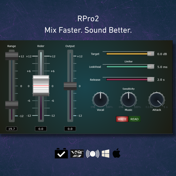This screenshot has height=176, width=176.
Task: Click the Rider fader cap
Action: [x=41, y=86]
